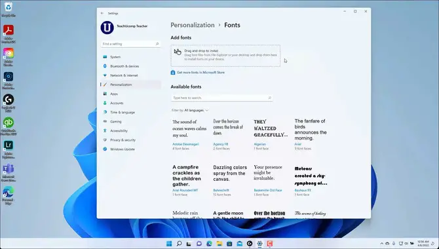
Task: Click the back arrow in Settings title bar
Action: click(x=102, y=13)
